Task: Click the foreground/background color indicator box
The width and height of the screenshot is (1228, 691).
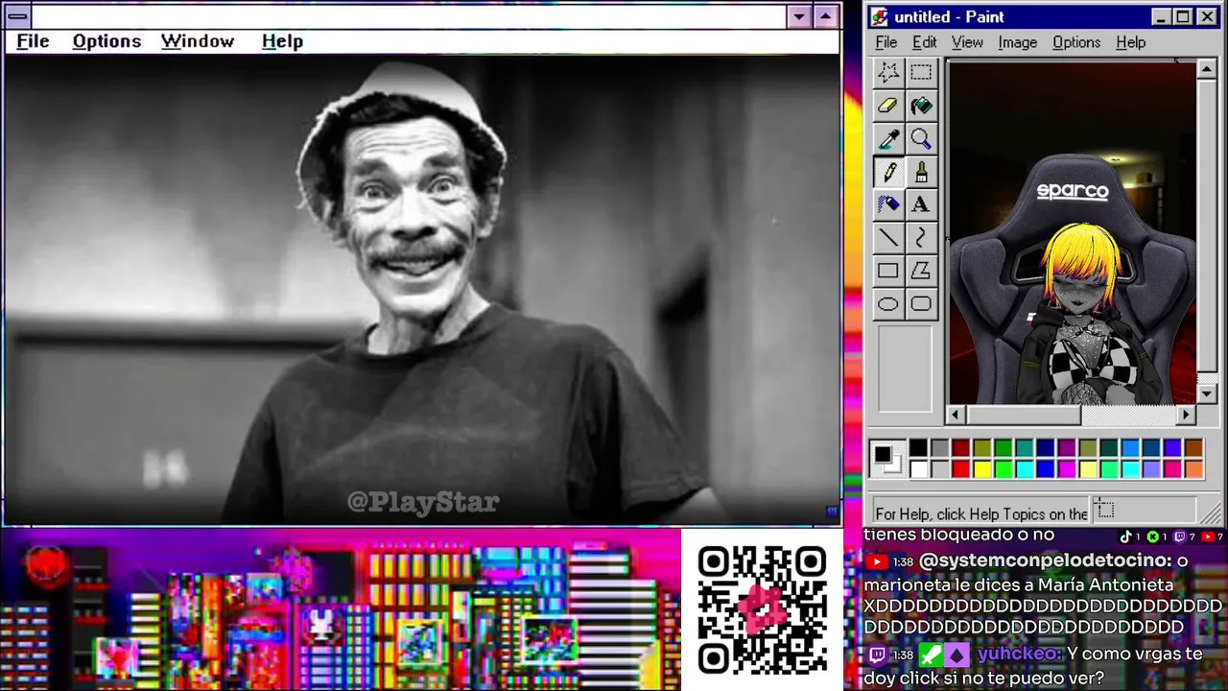Action: [x=886, y=459]
